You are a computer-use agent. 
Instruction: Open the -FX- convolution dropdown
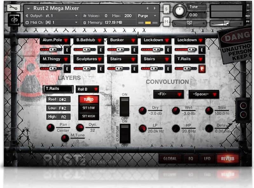point(169,94)
